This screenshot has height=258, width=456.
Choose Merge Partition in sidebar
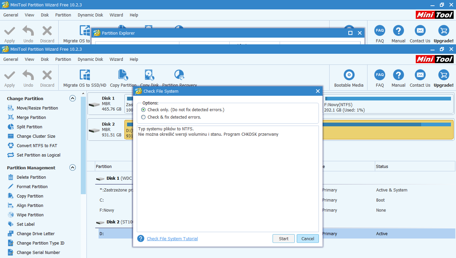(x=31, y=117)
